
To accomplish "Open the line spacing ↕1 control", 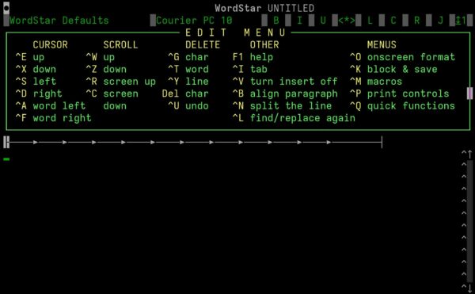I will tap(461, 21).
